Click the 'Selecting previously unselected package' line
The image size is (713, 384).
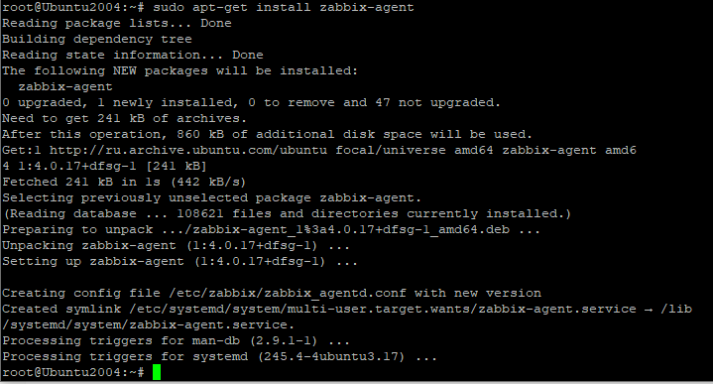(212, 198)
